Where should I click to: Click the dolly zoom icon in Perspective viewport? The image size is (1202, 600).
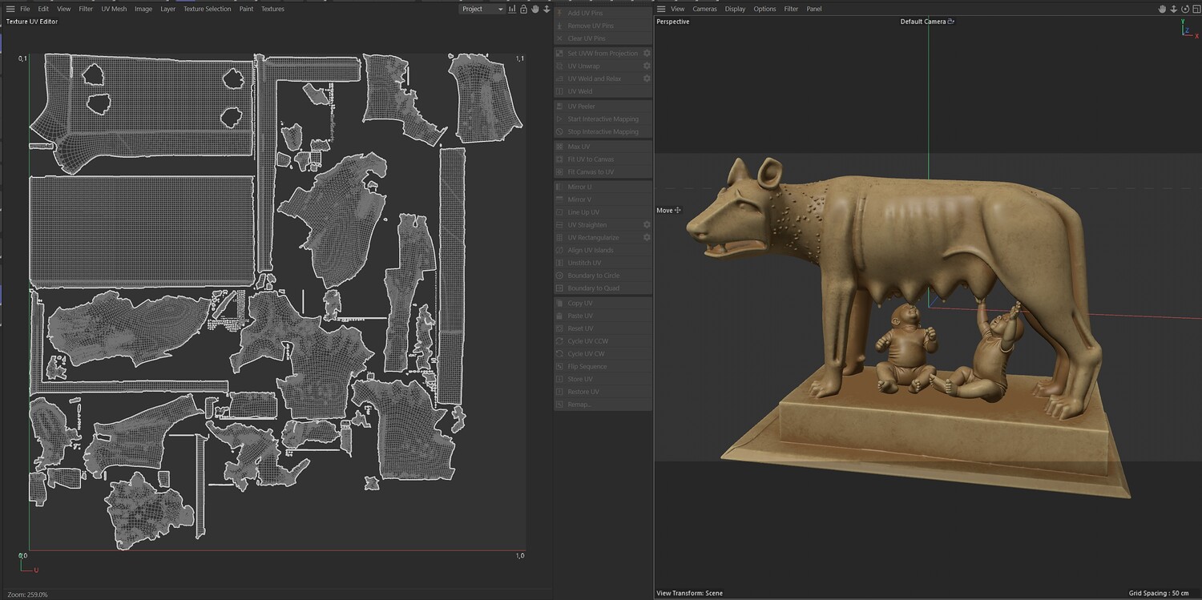1173,9
